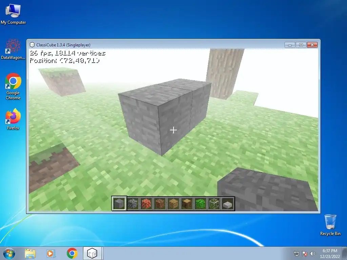347x260 pixels.
Task: Open the Recycle Bin icon
Action: [330, 225]
